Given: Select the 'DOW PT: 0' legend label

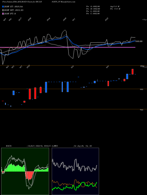Looking at the screenshot, I should [10, 14].
